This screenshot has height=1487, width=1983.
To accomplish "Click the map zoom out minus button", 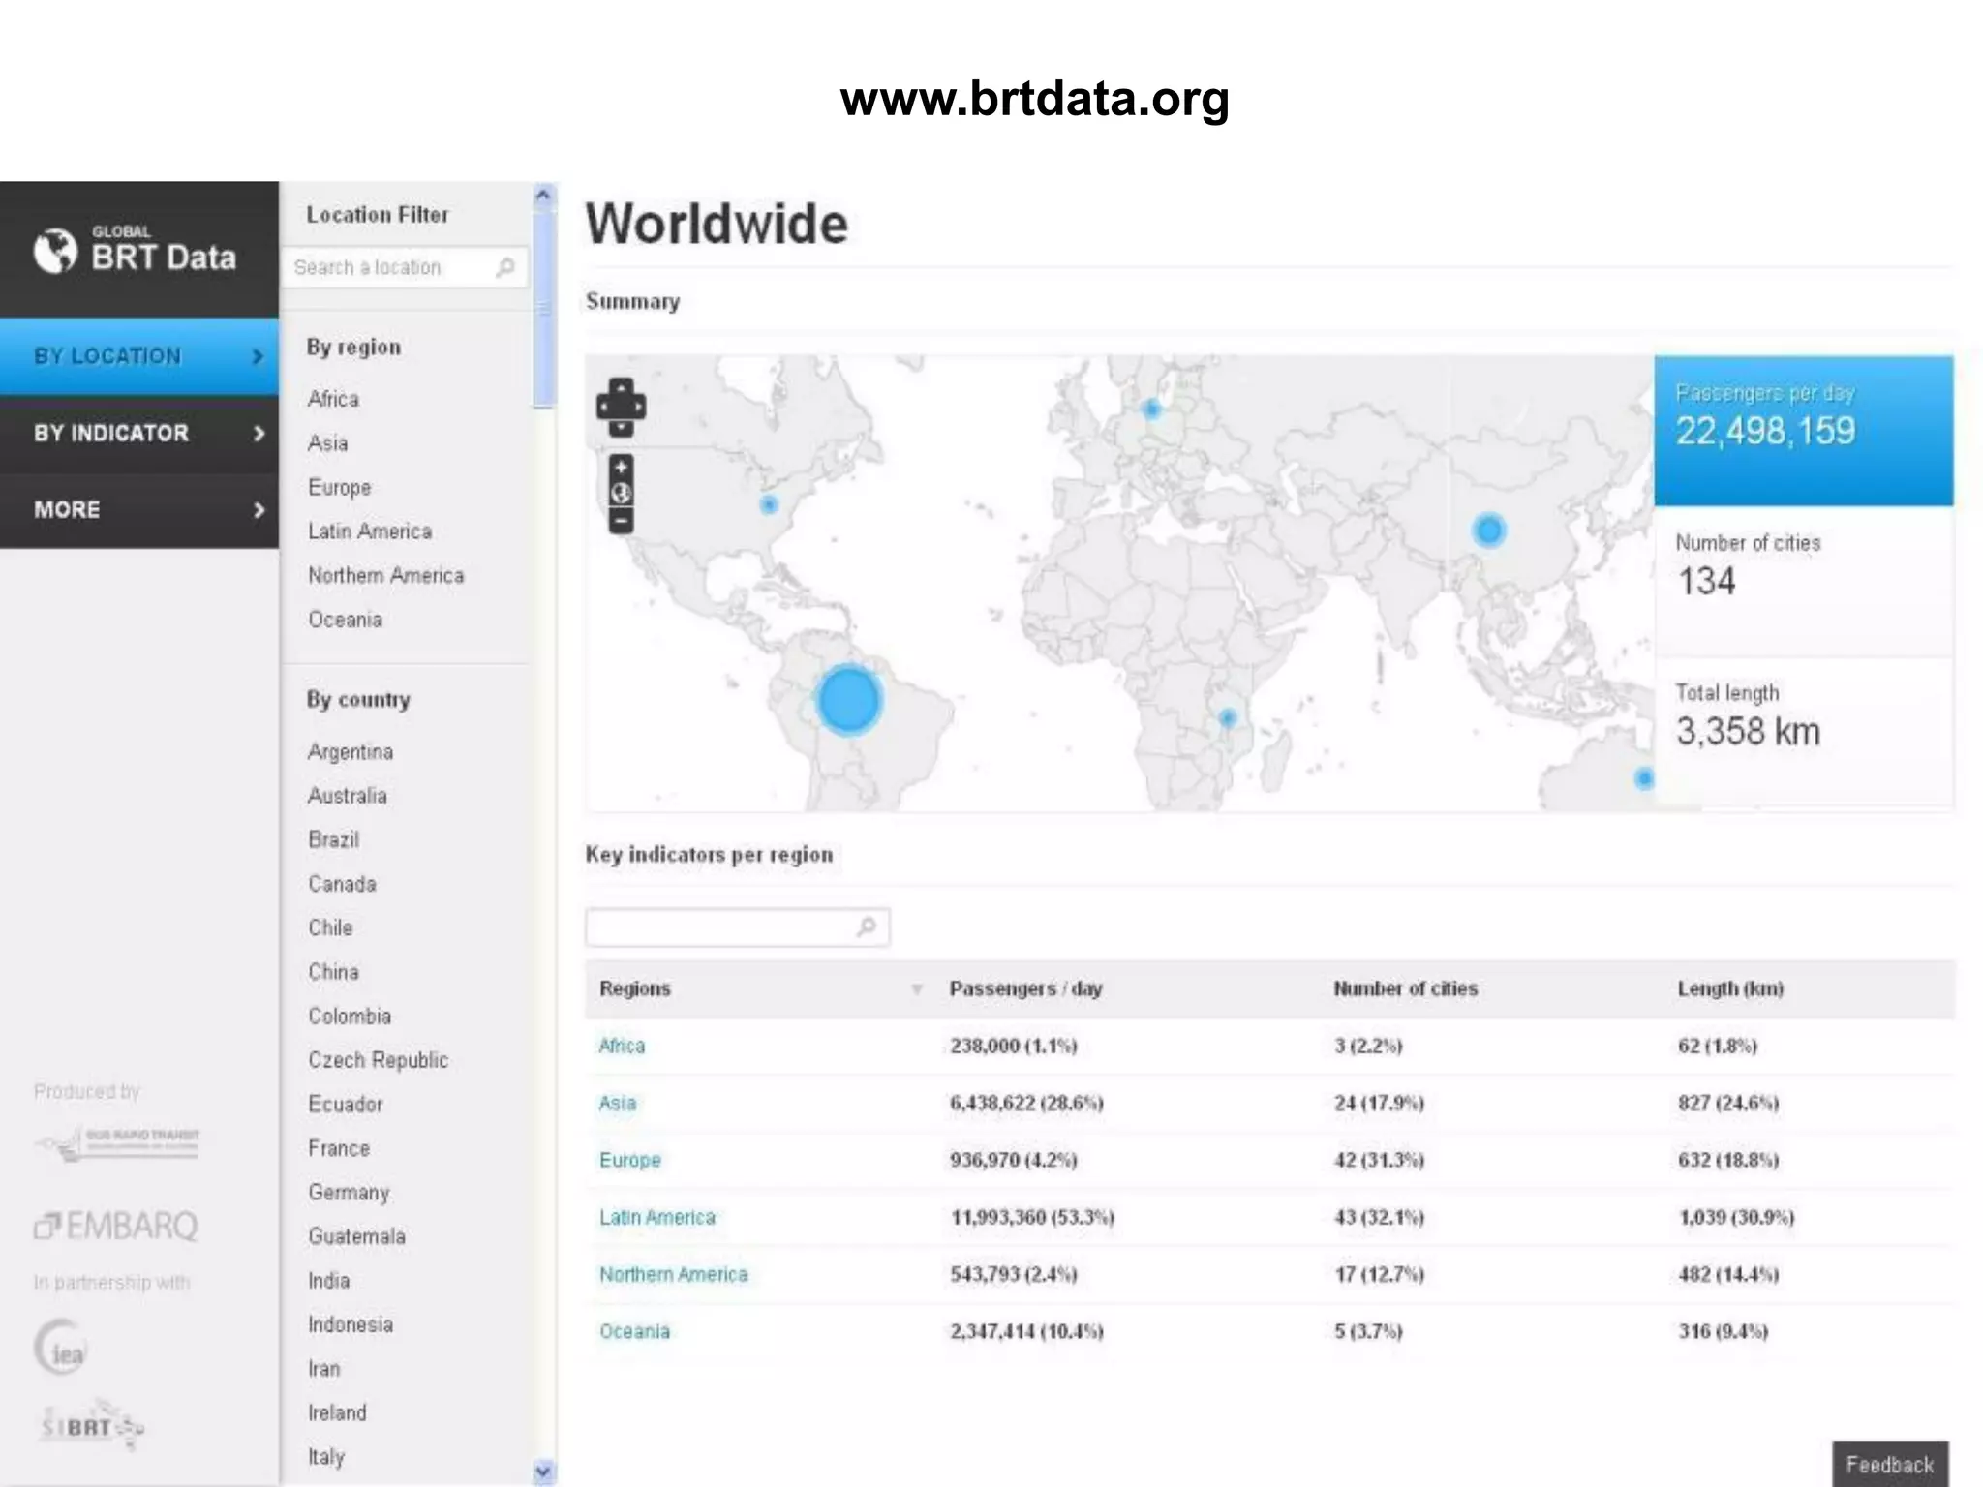I will (621, 521).
